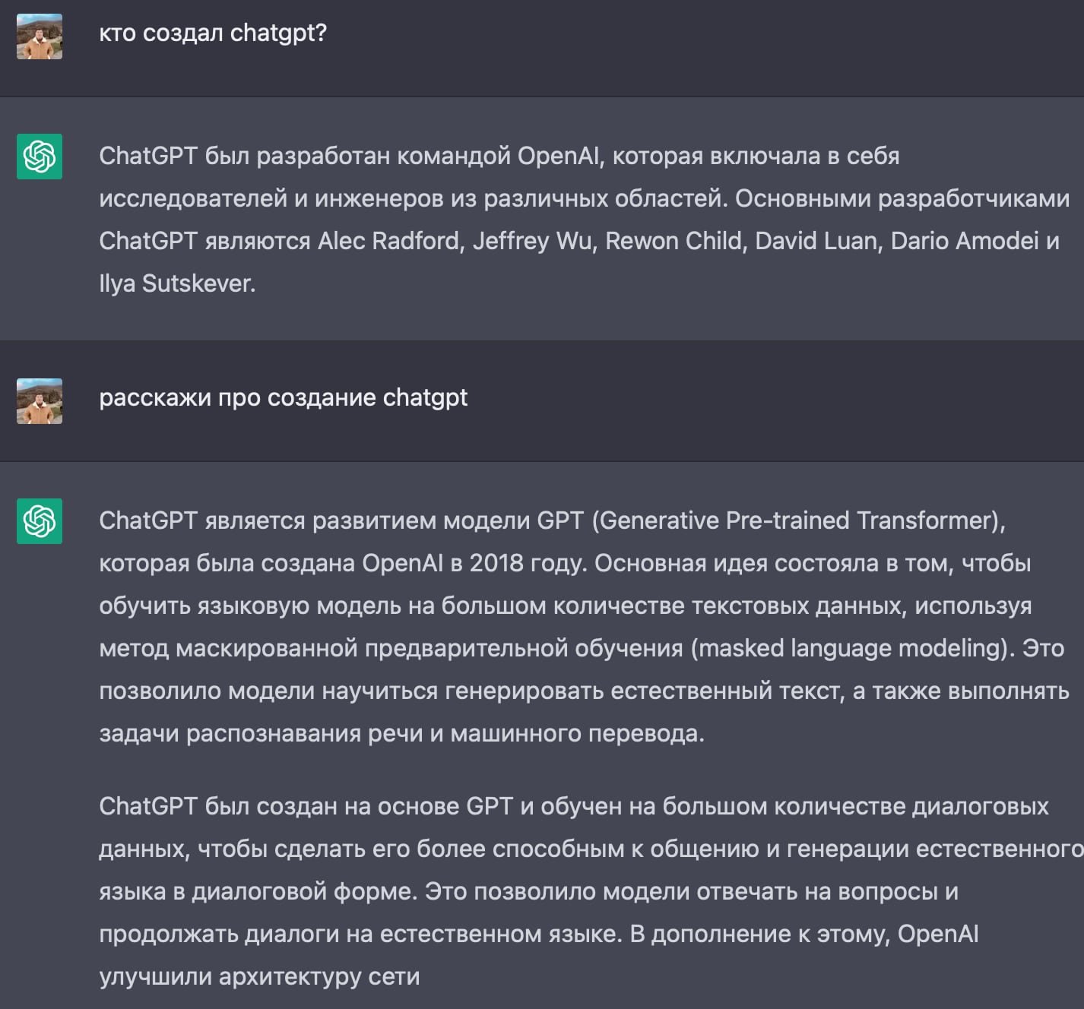Screen dimensions: 1084x1009
Task: Click the text "задачи распознавания речи и машинного перевода"
Action: pyautogui.click(x=401, y=733)
